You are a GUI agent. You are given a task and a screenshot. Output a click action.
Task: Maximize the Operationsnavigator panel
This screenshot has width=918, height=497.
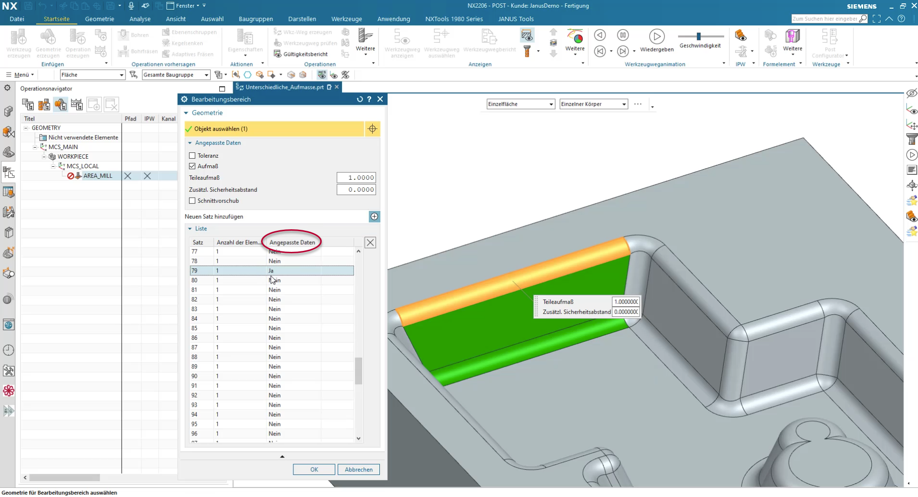coord(222,88)
